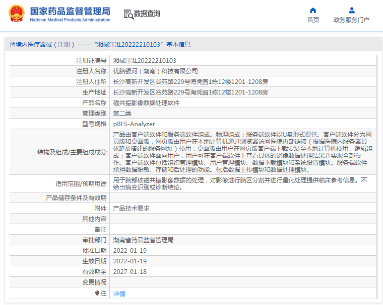Viewport: 383px width, 305px height.
Task: Click 产品技术要求 attachment value
Action: coord(131,209)
